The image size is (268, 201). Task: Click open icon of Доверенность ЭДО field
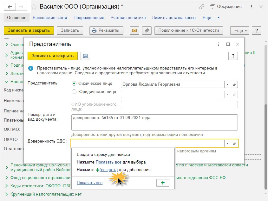pos(234,143)
